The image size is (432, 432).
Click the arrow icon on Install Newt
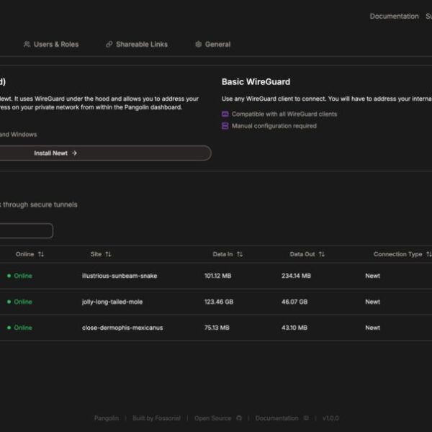coord(74,153)
